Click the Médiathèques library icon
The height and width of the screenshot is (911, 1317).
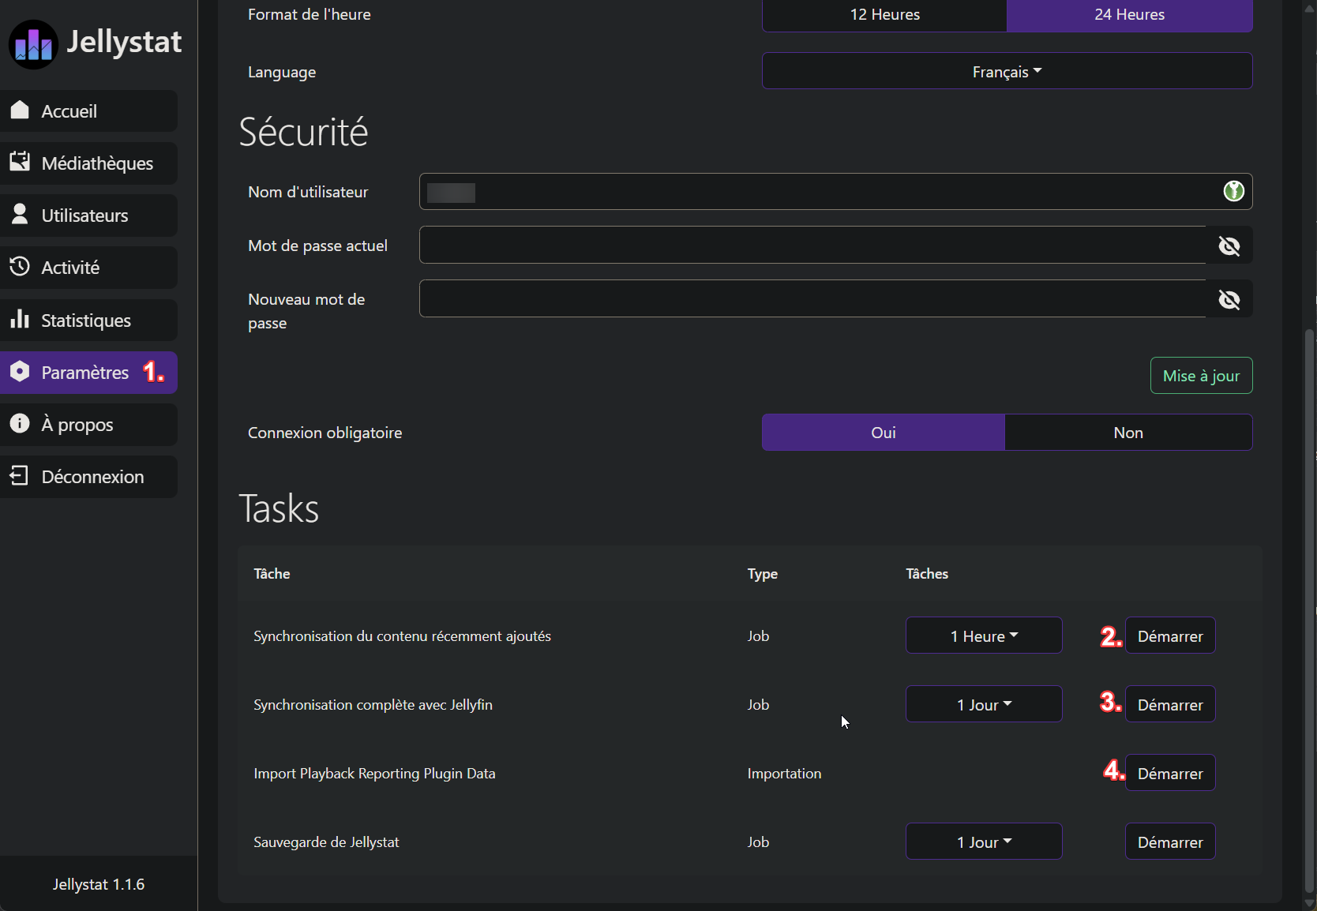(20, 163)
